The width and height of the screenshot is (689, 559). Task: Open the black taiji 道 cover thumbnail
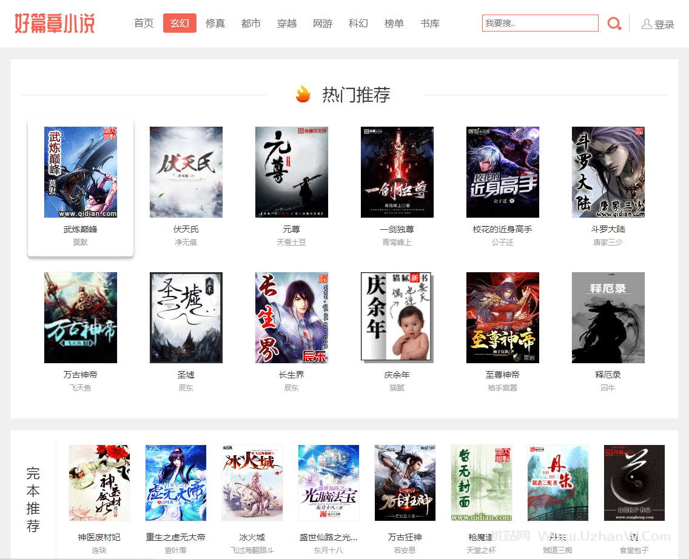(x=634, y=483)
